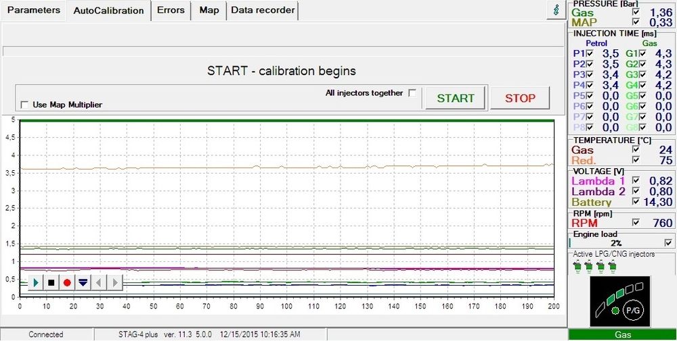Screen dimensions: 677x341
Task: Toggle P2 petrol injection checkbox
Action: click(590, 64)
